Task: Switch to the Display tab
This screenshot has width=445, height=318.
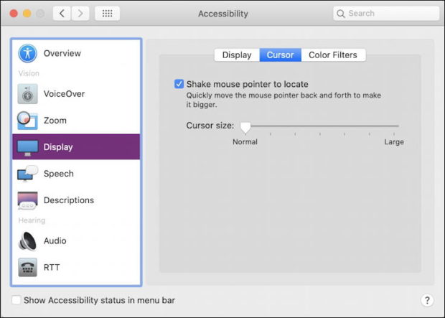Action: click(237, 55)
